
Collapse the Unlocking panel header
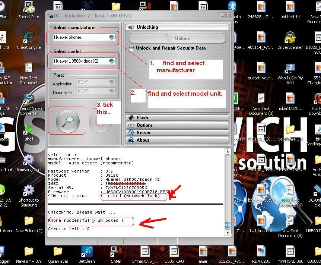(177, 27)
